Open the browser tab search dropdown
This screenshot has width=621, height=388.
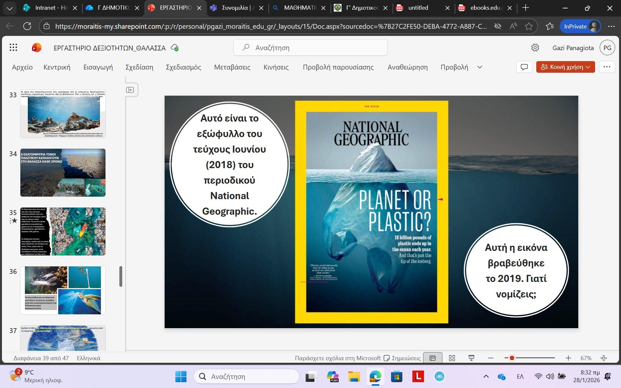coord(10,8)
